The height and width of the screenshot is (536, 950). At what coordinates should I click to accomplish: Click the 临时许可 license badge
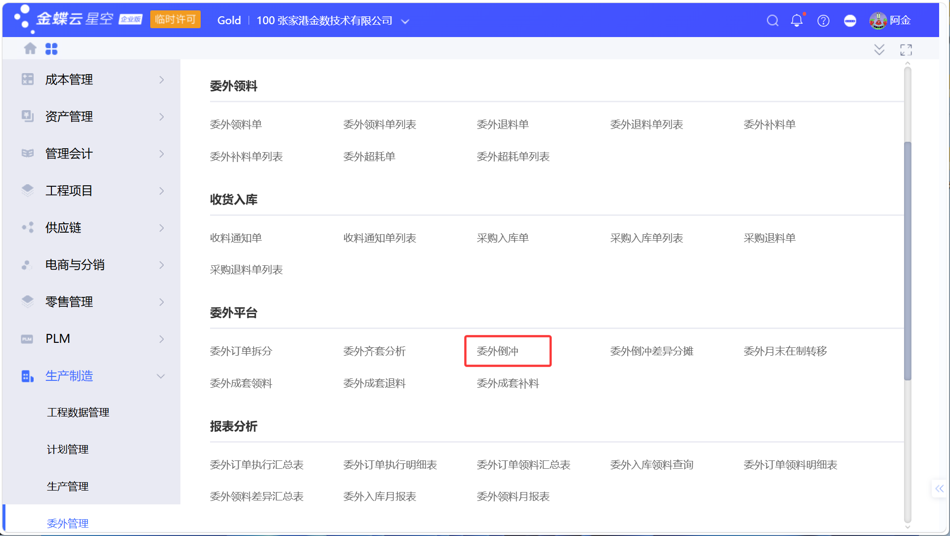[175, 19]
